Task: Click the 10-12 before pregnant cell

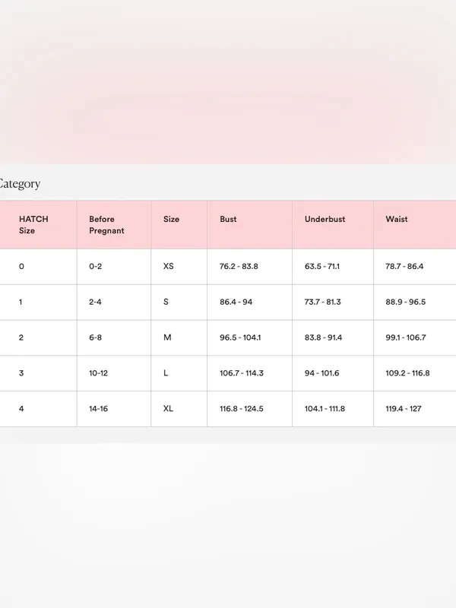Action: tap(99, 373)
